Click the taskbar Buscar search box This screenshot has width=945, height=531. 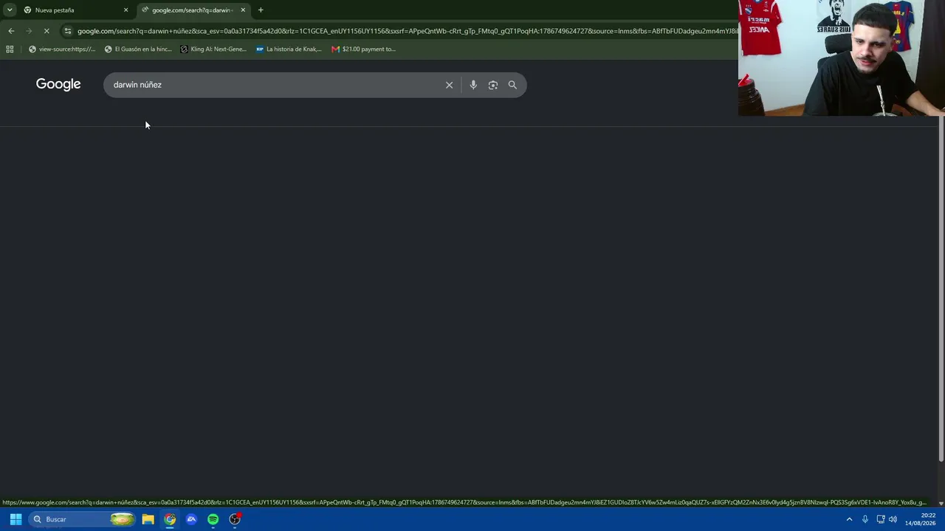point(83,519)
